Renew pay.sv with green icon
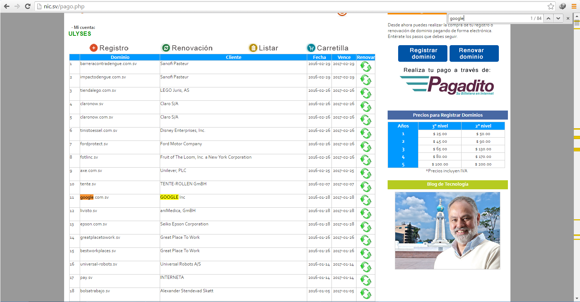 pyautogui.click(x=366, y=281)
